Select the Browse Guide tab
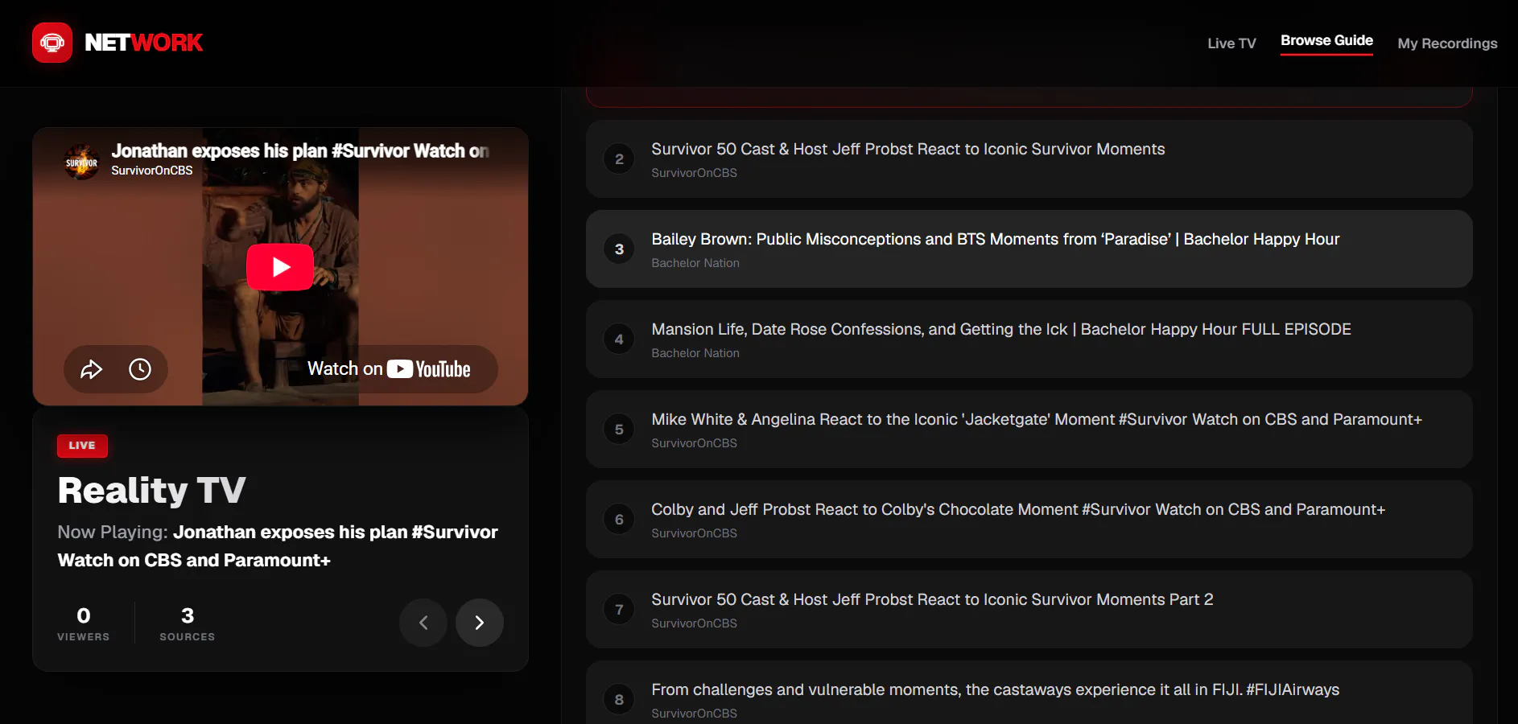Image resolution: width=1518 pixels, height=724 pixels. pyautogui.click(x=1326, y=41)
